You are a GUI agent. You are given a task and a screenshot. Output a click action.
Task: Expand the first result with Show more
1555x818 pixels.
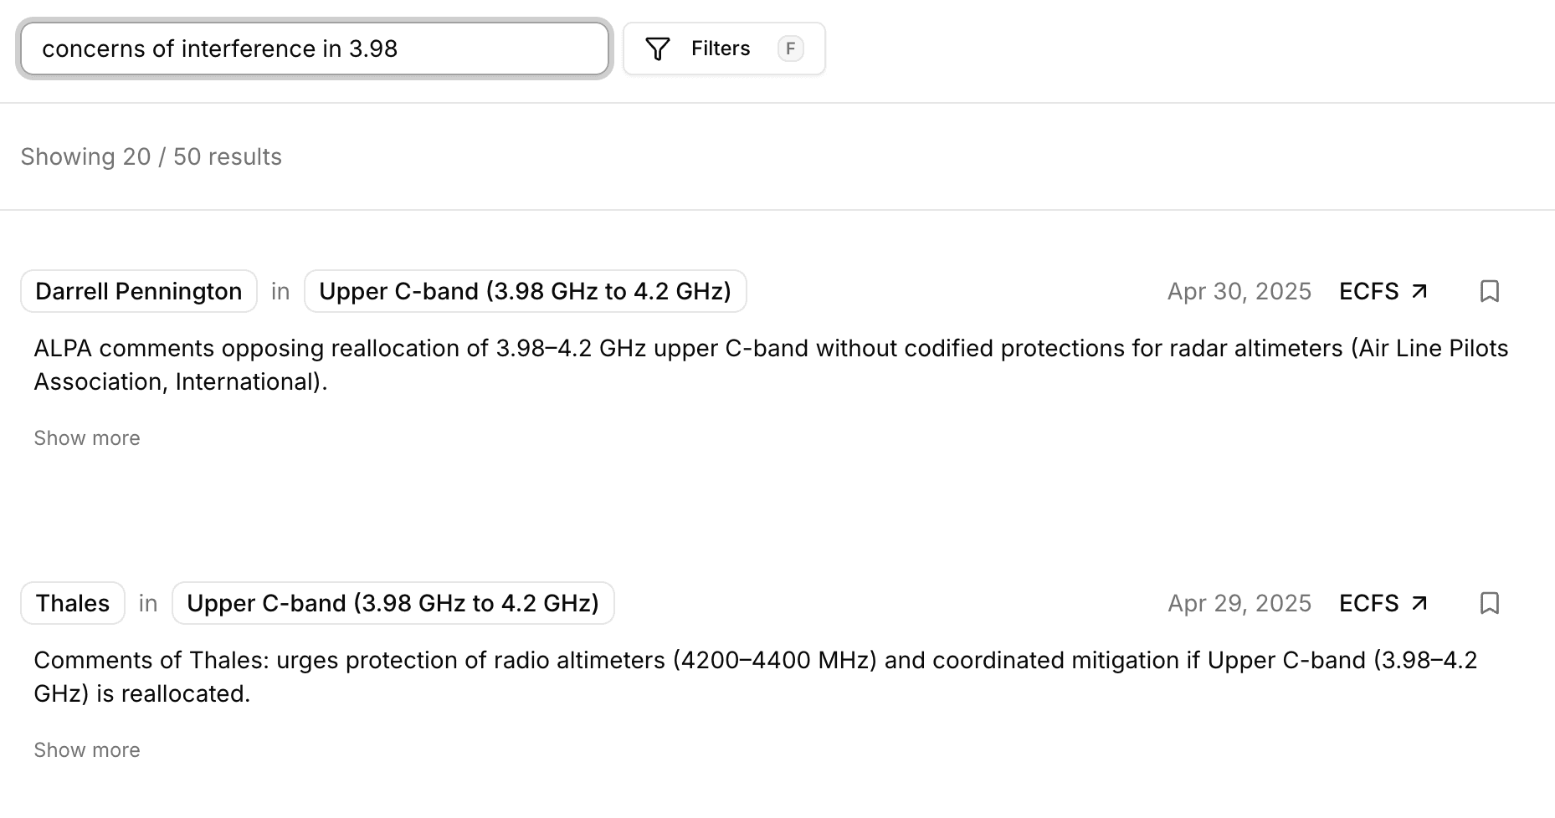[x=86, y=437]
